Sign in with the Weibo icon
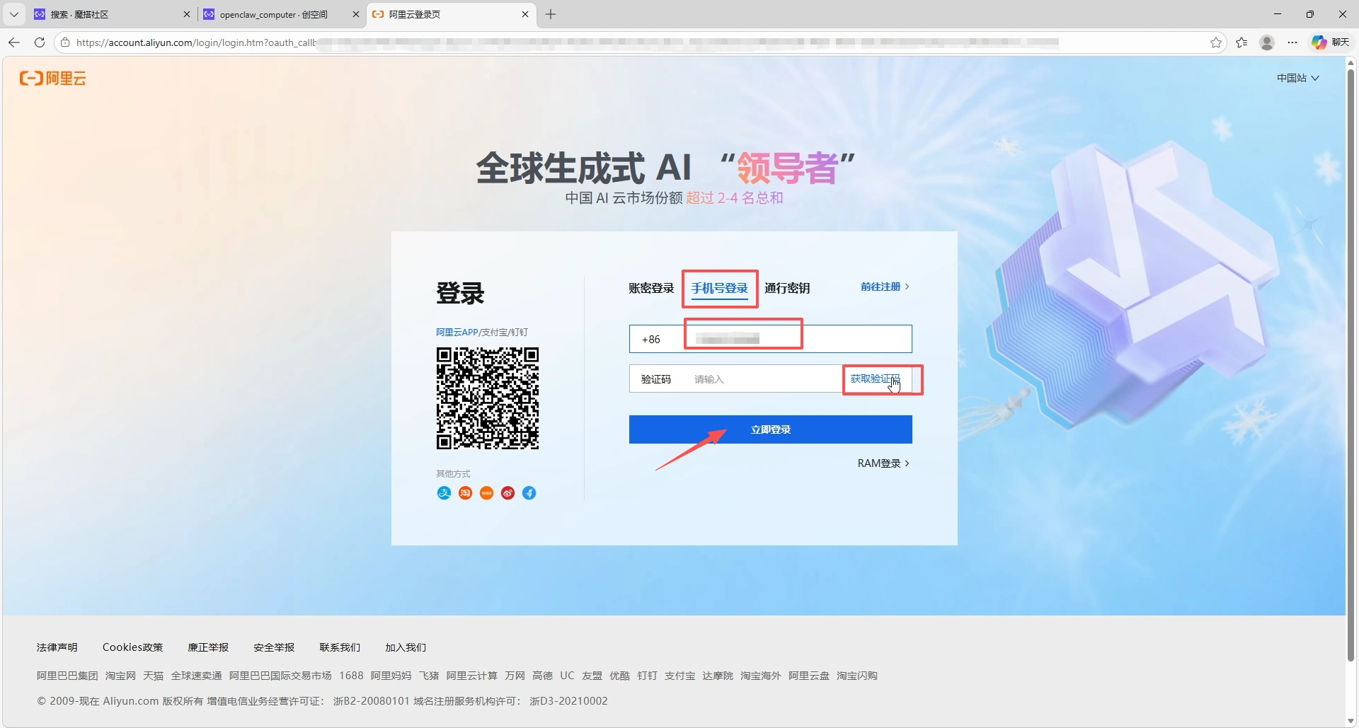Image resolution: width=1359 pixels, height=728 pixels. point(508,493)
